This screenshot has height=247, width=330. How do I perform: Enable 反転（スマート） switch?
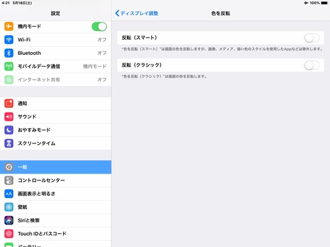[x=312, y=38]
